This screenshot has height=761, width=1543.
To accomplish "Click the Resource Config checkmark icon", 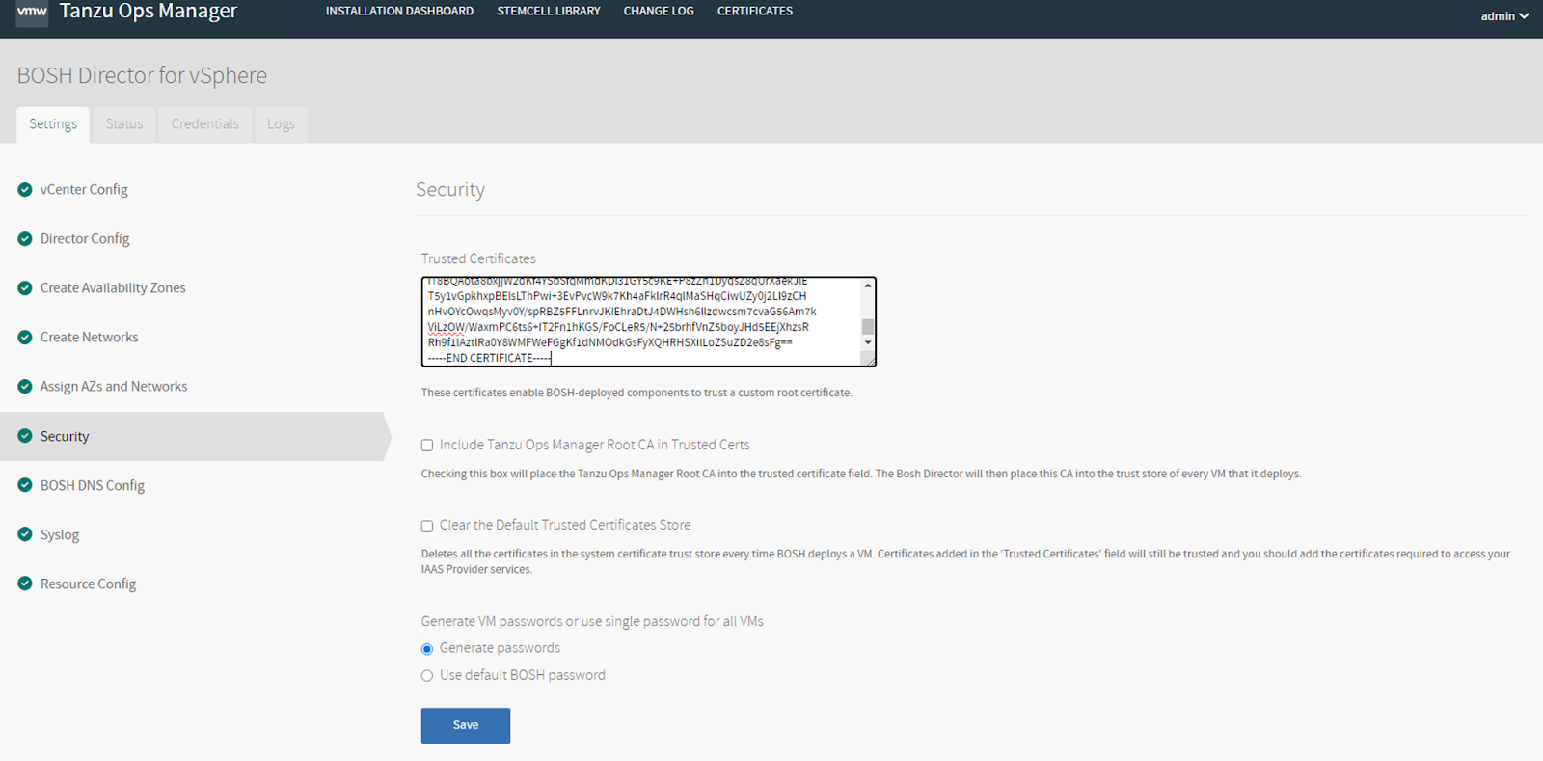I will pyautogui.click(x=25, y=584).
